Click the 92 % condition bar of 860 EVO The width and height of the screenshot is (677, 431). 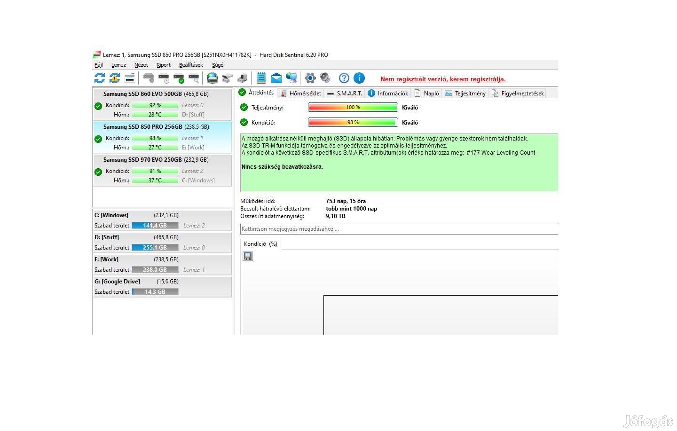click(155, 105)
